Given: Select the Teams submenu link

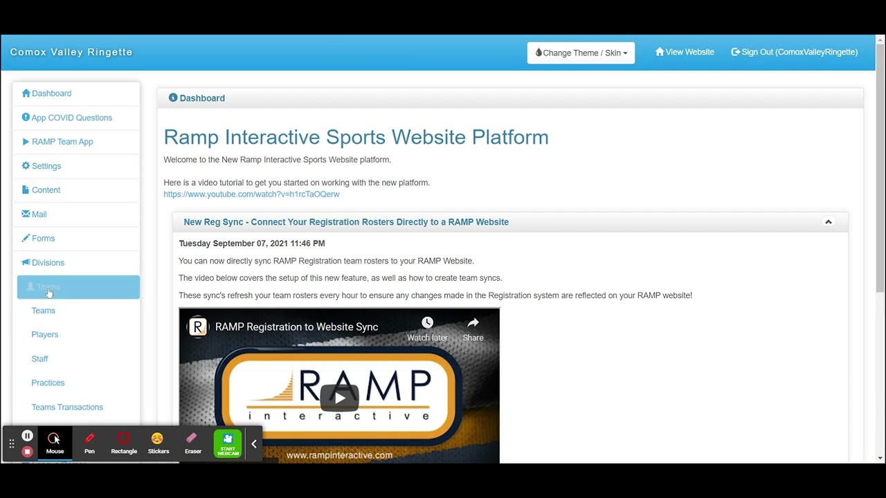Looking at the screenshot, I should pos(44,311).
